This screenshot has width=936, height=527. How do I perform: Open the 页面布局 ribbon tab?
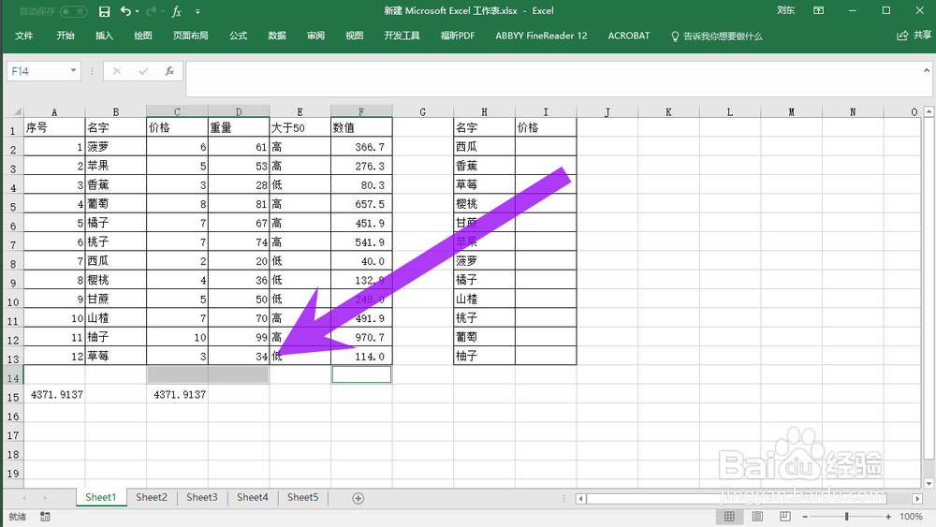pyautogui.click(x=190, y=36)
